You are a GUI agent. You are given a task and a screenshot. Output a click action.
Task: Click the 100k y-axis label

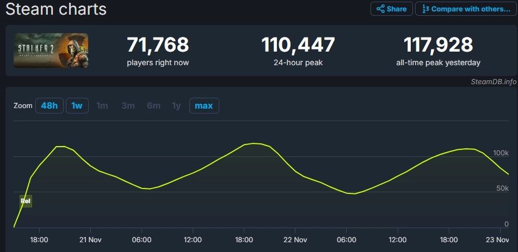point(501,153)
